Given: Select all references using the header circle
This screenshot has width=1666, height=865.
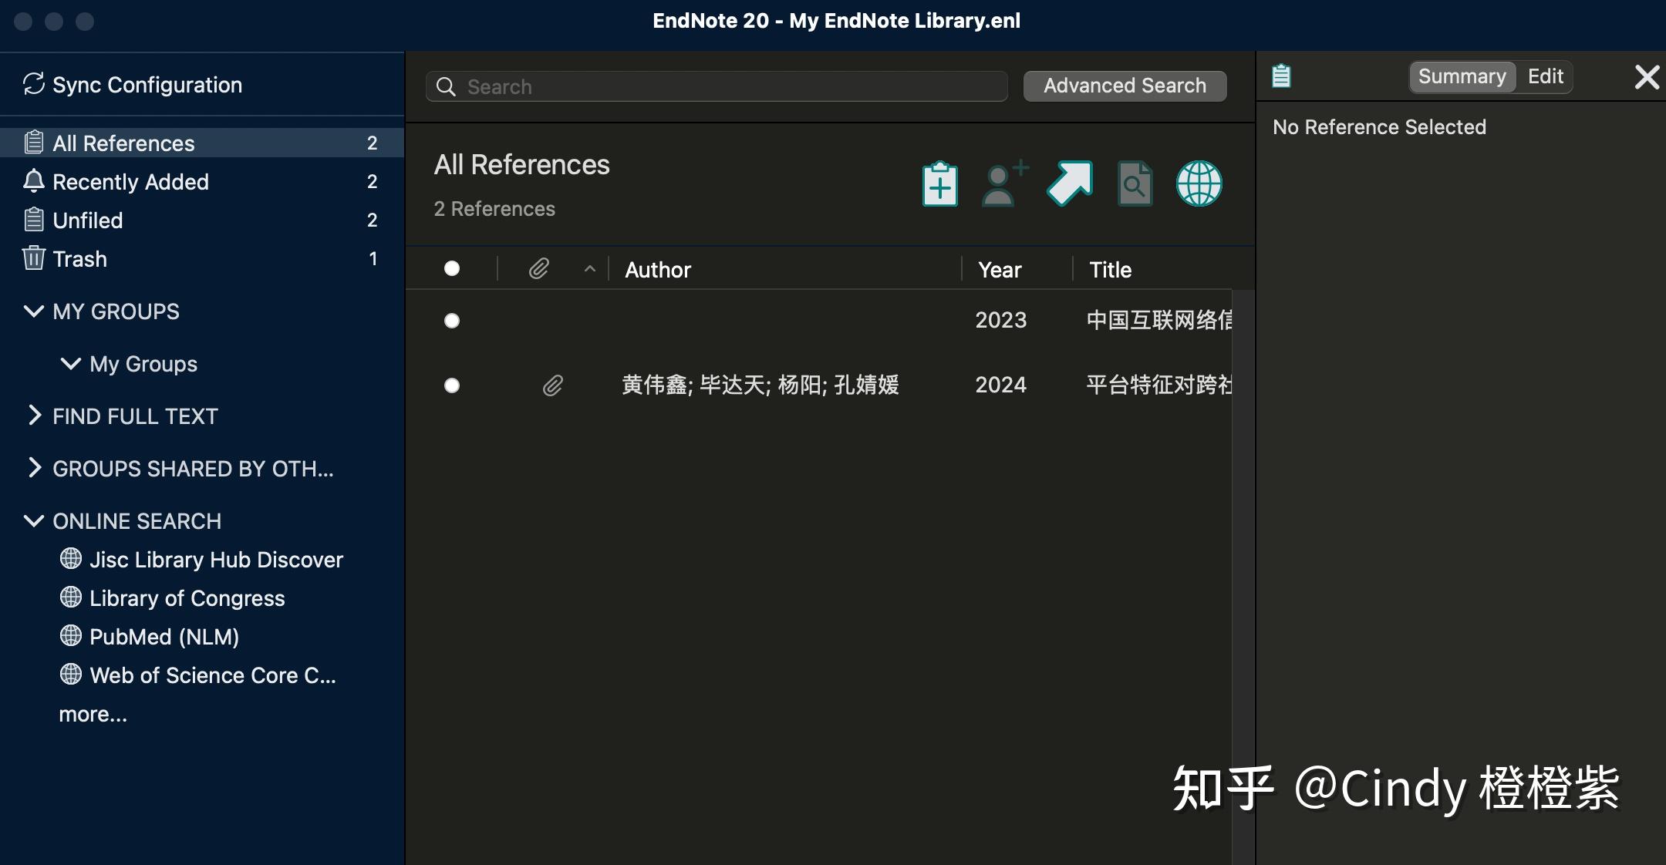Looking at the screenshot, I should click(452, 268).
